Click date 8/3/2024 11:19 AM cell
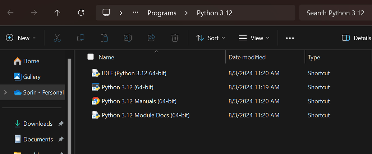This screenshot has height=154, width=372. click(x=254, y=87)
